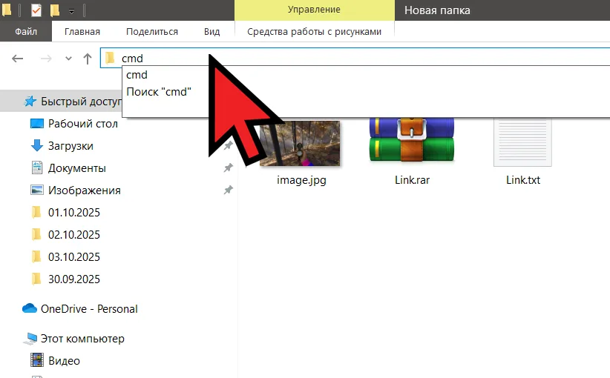Switch to the Вид ribbon tab
The width and height of the screenshot is (610, 378).
tap(211, 32)
